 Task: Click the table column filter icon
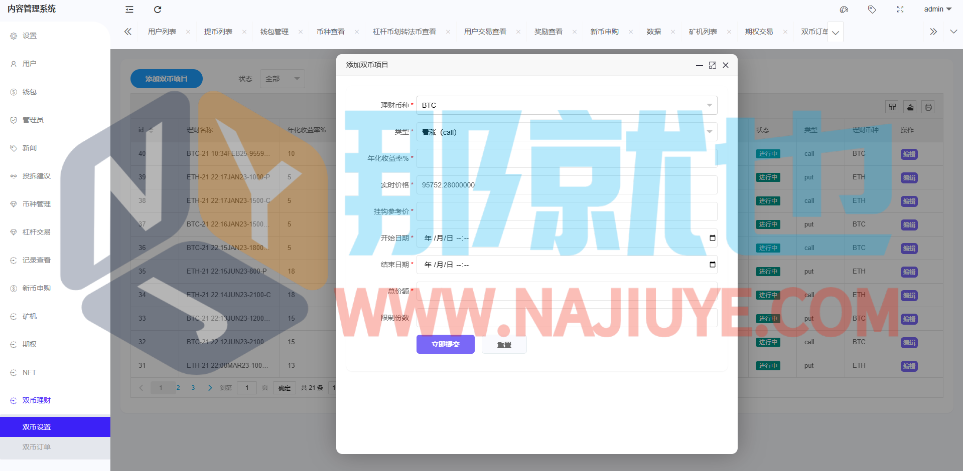pos(892,107)
